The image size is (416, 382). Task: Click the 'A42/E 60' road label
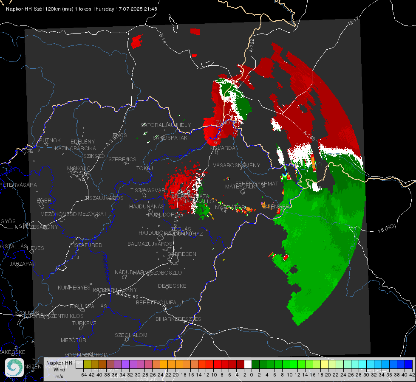click(127, 295)
